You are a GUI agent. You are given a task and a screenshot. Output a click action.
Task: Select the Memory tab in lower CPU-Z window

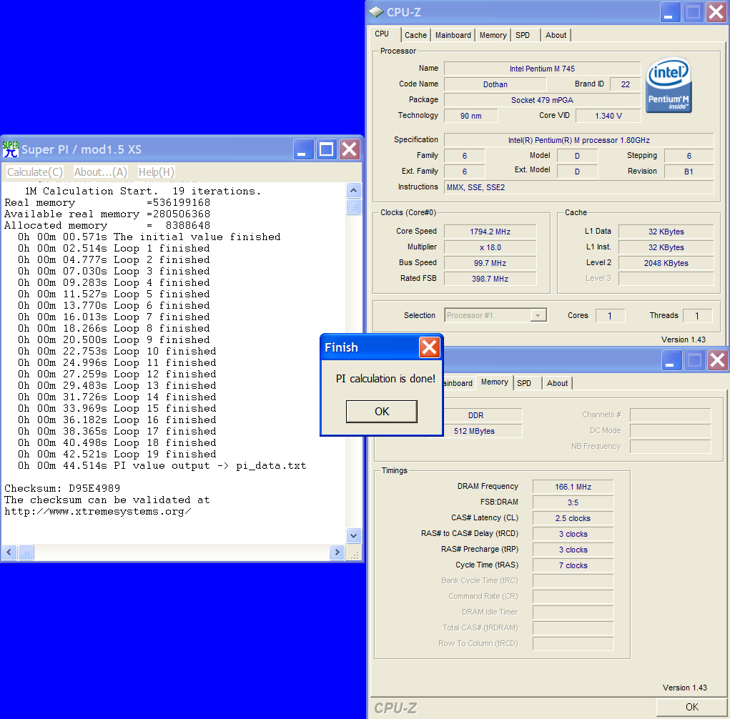tap(495, 382)
